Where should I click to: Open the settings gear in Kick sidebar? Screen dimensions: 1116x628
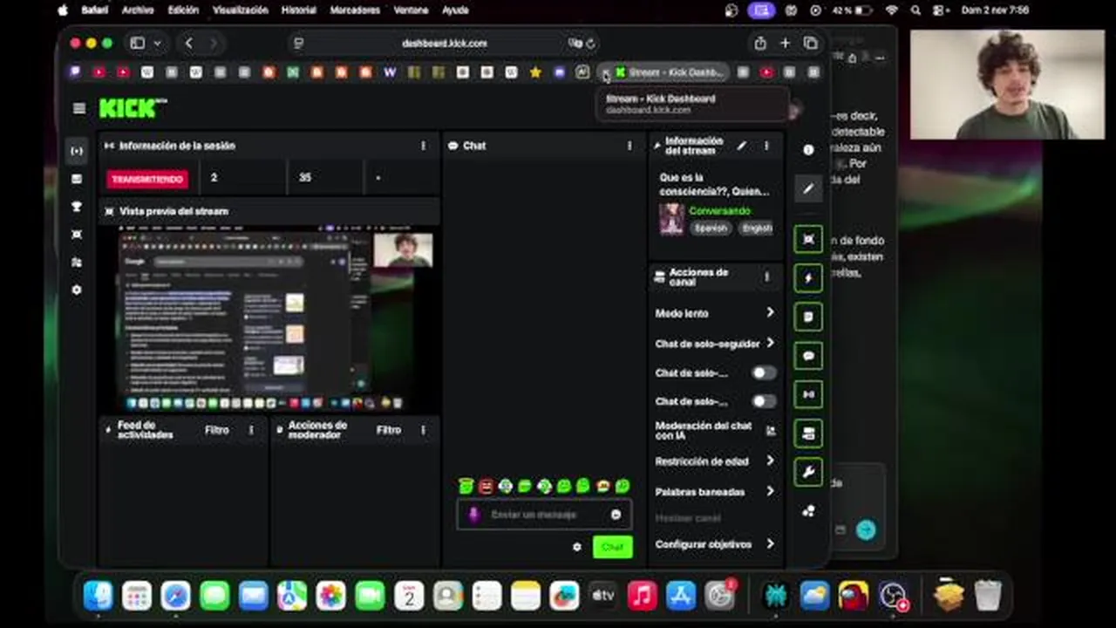click(x=77, y=290)
